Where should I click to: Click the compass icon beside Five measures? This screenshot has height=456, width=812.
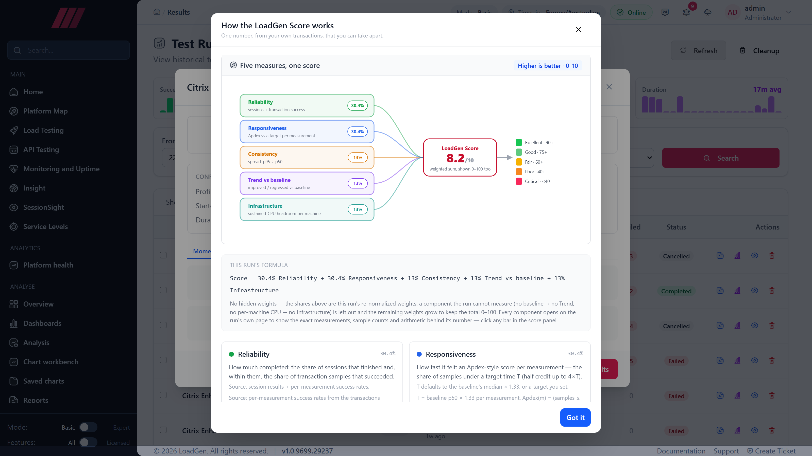[233, 65]
